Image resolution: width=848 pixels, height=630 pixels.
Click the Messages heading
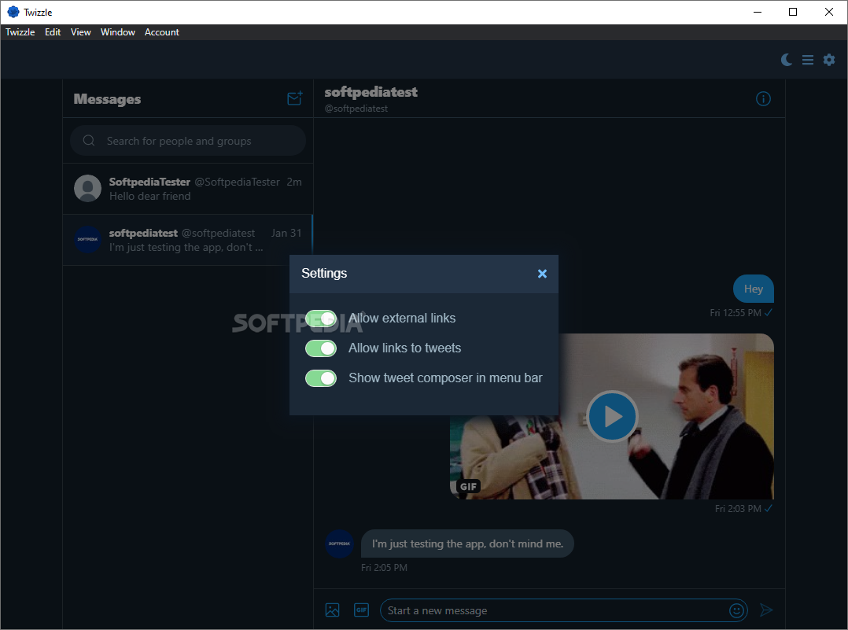click(x=107, y=99)
